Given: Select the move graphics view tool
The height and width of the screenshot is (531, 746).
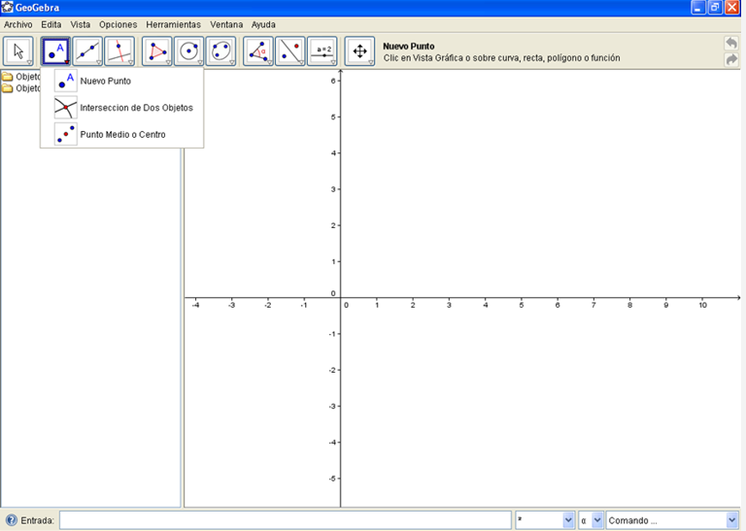Looking at the screenshot, I should coord(359,51).
